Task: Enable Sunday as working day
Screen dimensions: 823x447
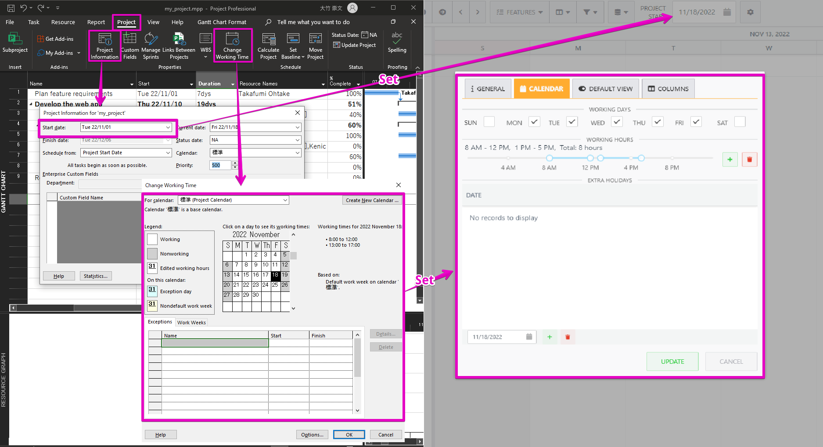Action: [x=489, y=122]
